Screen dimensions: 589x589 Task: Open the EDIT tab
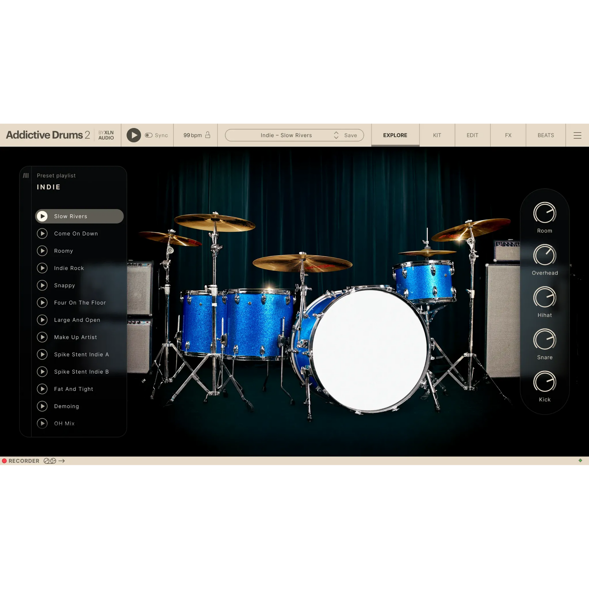[472, 135]
